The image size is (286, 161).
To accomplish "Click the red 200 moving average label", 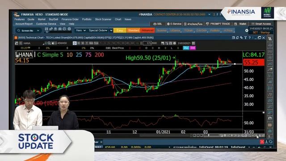I will point(99,55).
